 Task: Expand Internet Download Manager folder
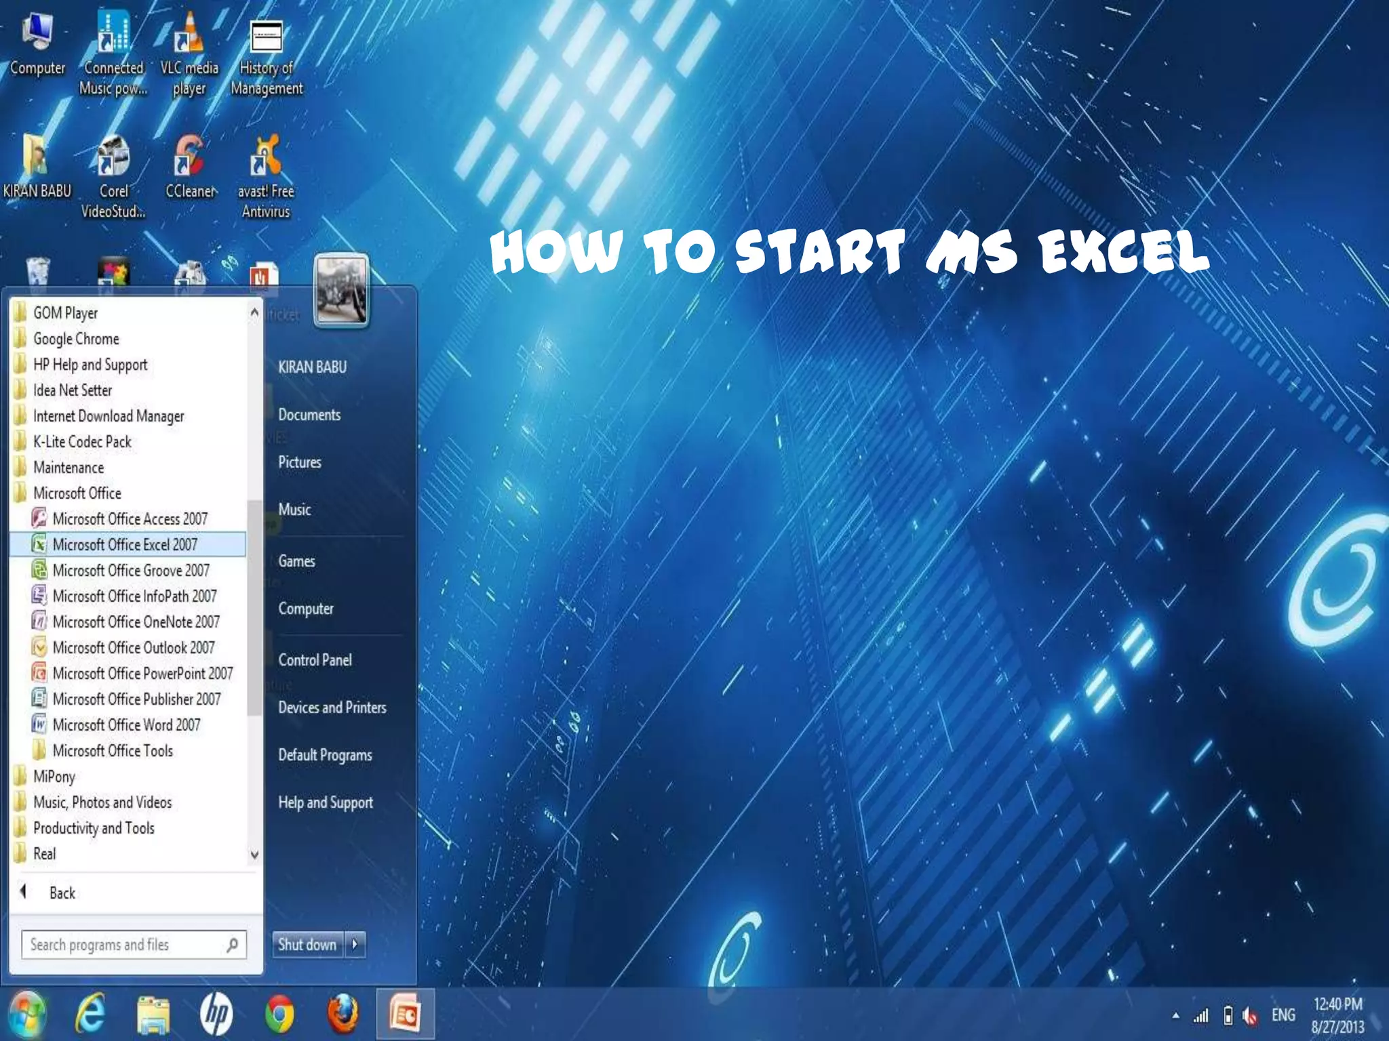(x=129, y=415)
